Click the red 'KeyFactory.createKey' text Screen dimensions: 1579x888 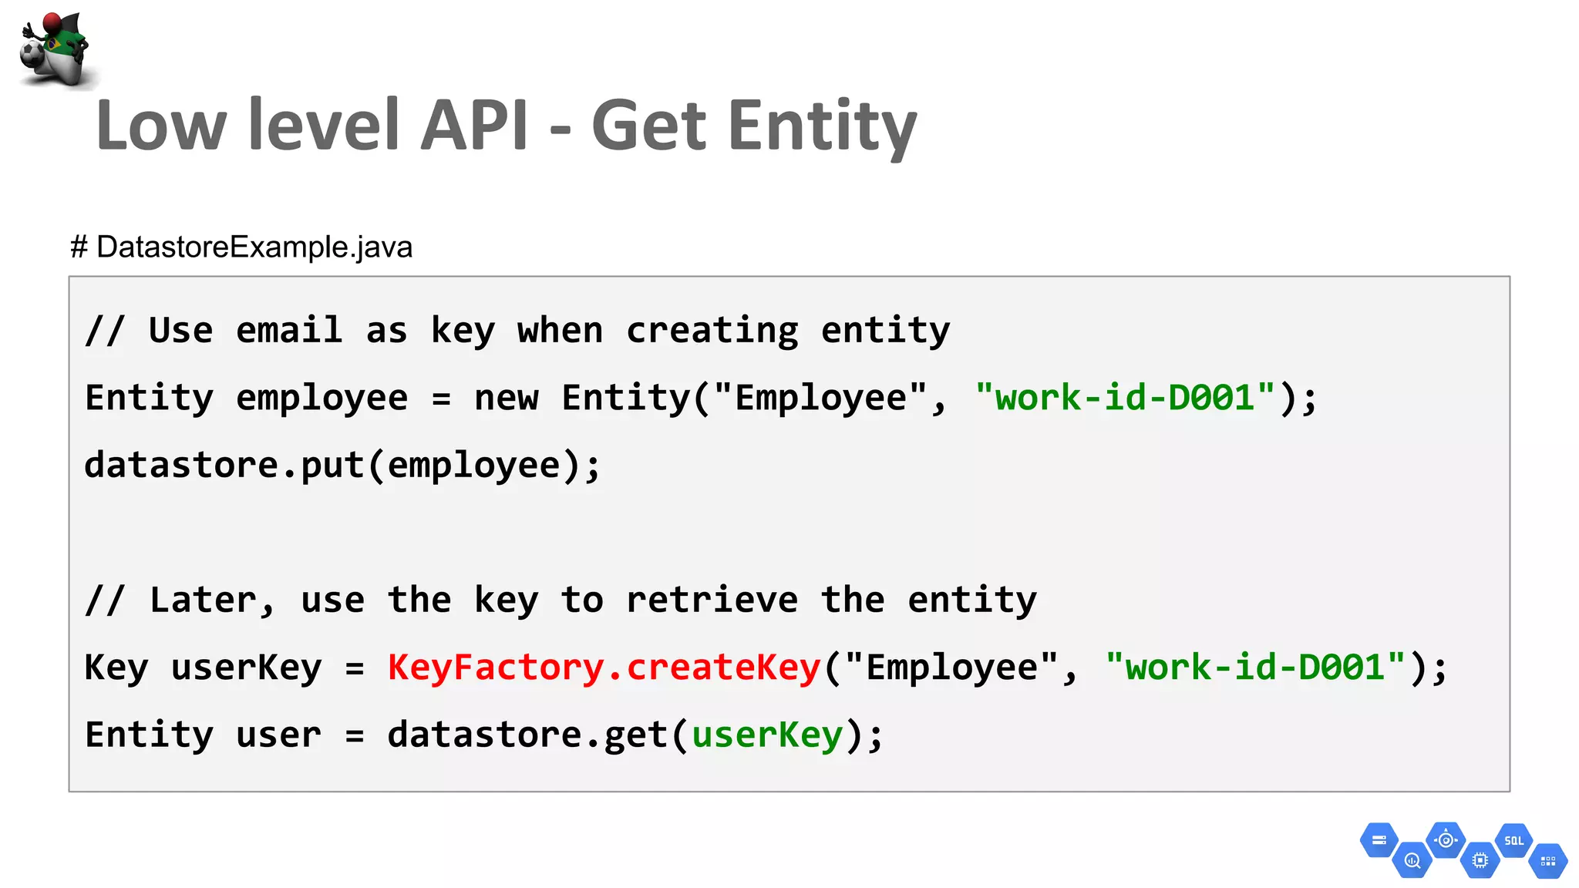[x=604, y=668]
